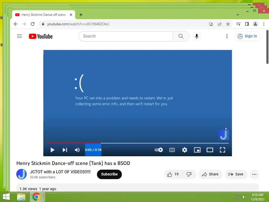Expand the description at 1.3K views

pyautogui.click(x=137, y=188)
